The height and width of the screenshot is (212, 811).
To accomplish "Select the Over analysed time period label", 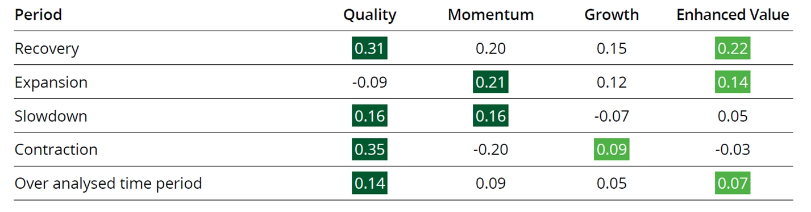I will point(108,184).
